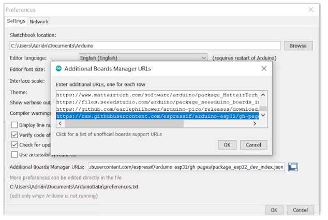Image resolution: width=328 pixels, height=220 pixels.
Task: Uncheck Verify code after upload
Action: click(14, 135)
